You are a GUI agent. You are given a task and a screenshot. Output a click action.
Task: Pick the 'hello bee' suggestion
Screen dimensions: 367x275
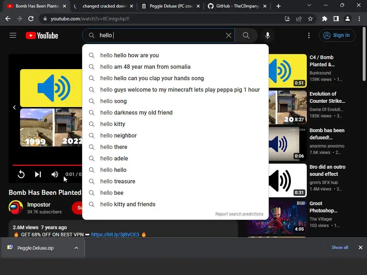click(x=175, y=193)
